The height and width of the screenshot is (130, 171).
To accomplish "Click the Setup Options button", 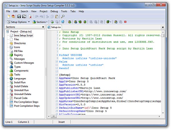I will pos(17,22).
